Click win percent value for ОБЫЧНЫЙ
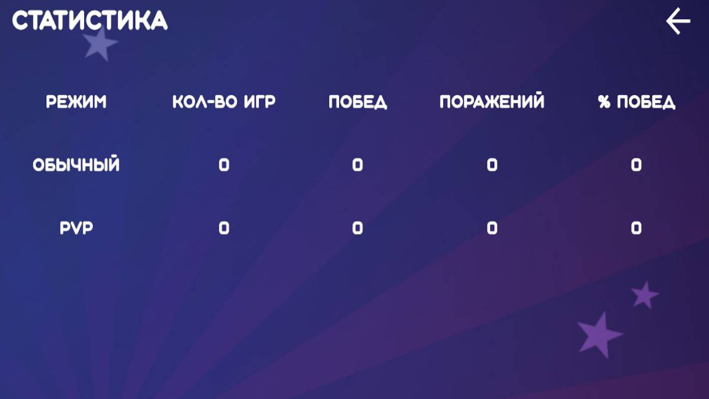The height and width of the screenshot is (399, 709). tap(636, 165)
